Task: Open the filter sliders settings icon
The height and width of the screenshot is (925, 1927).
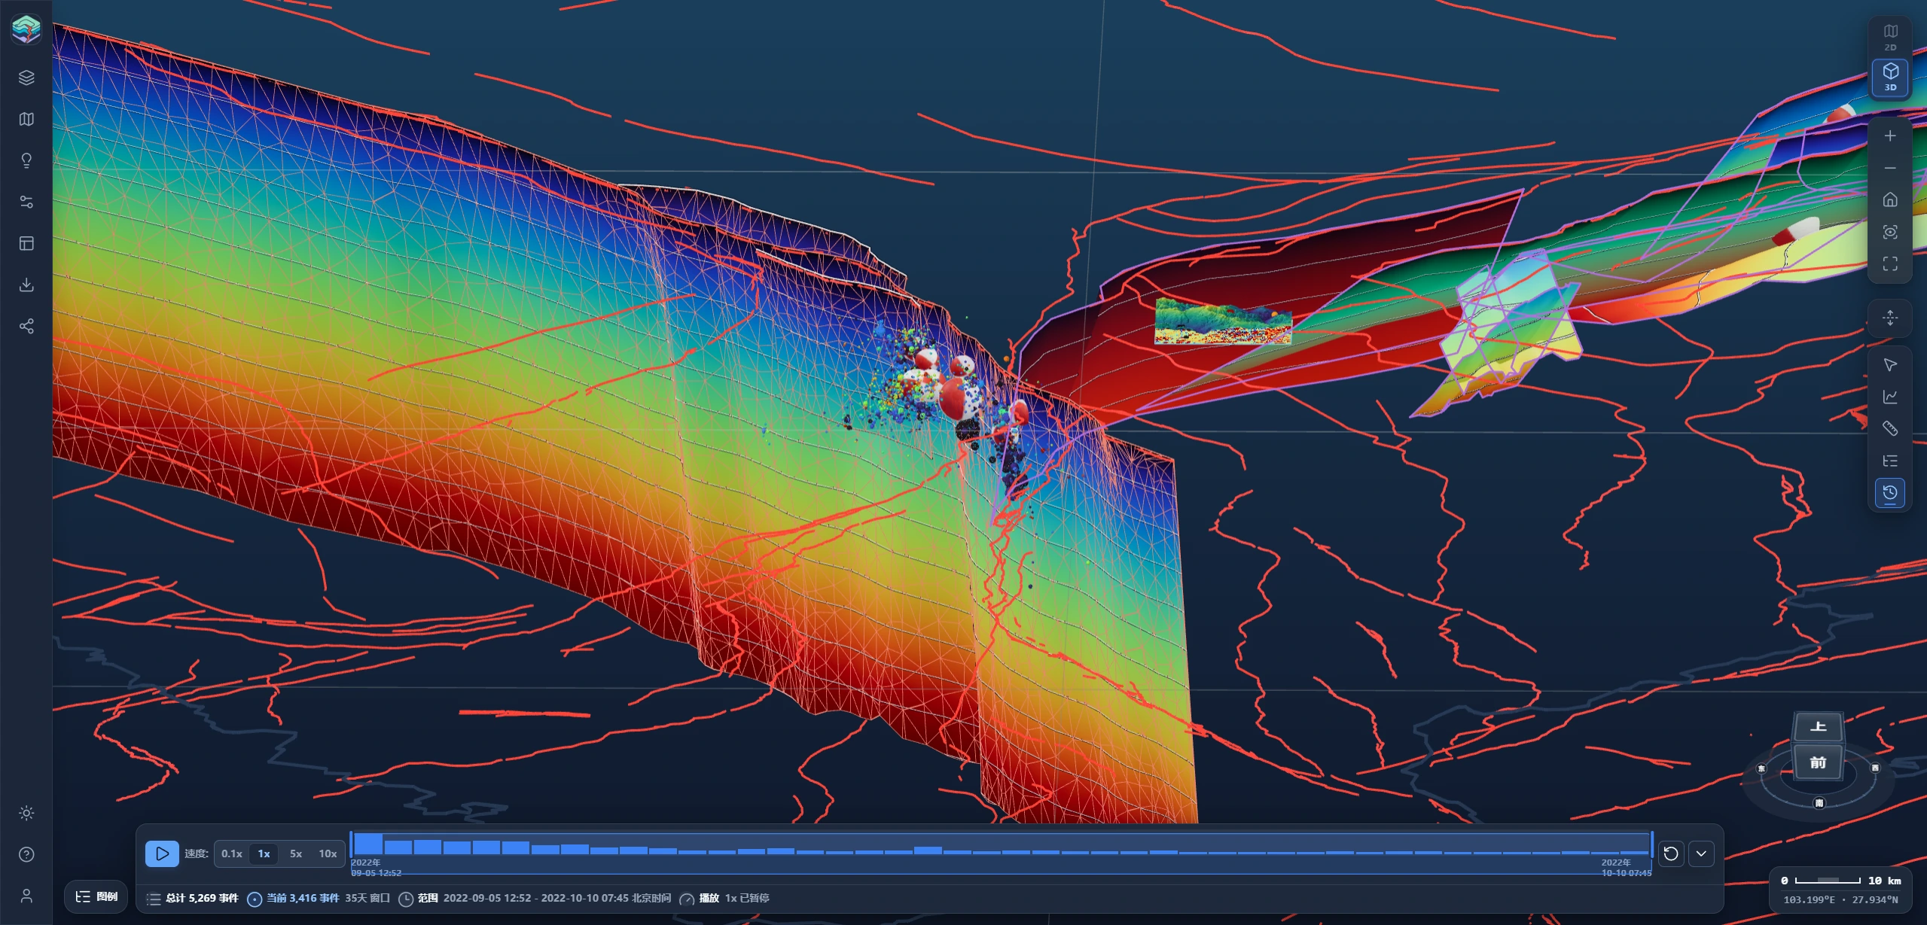Action: (x=26, y=202)
